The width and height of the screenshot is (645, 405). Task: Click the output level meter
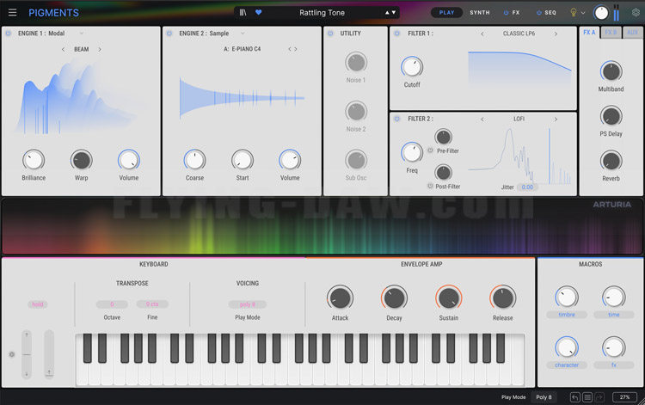pos(617,13)
